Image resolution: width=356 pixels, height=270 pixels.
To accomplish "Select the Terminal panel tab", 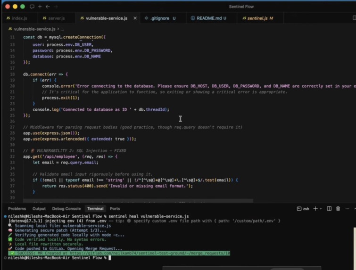I will coord(95,209).
